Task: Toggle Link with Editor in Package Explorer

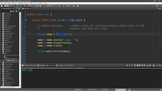Action: click(13, 11)
